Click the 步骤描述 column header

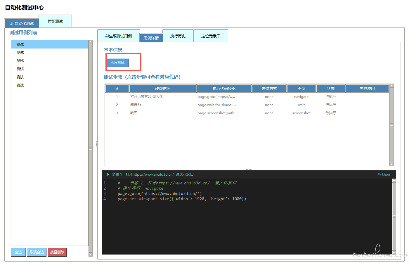163,89
